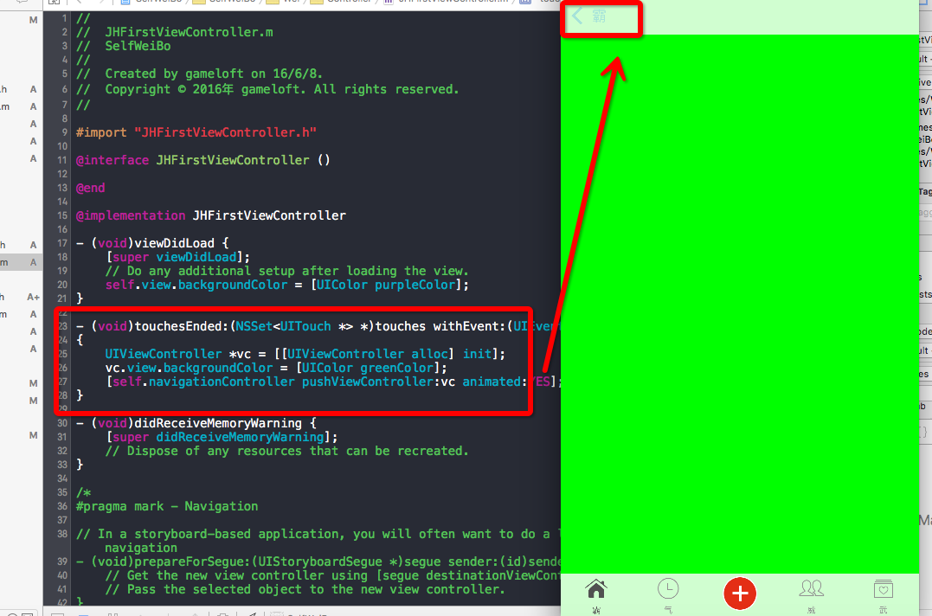Click the 'prepareForSegue:' commented method line
The height and width of the screenshot is (616, 932).
point(318,561)
